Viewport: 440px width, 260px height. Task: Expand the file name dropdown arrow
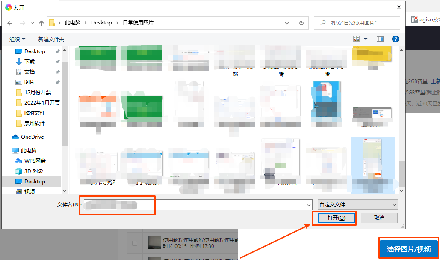[309, 205]
